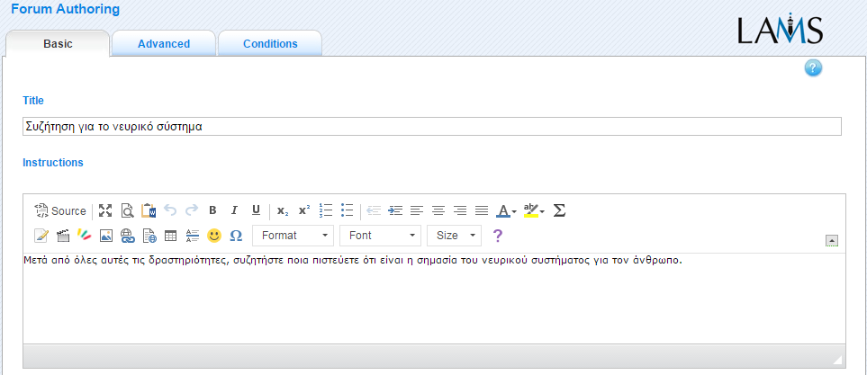Click the Paste from Word icon

click(149, 210)
